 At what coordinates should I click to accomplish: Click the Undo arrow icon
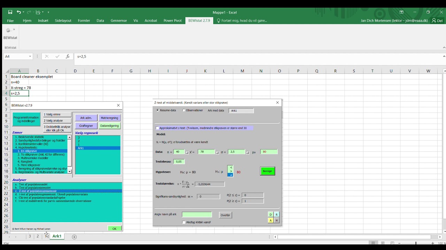coord(19,12)
